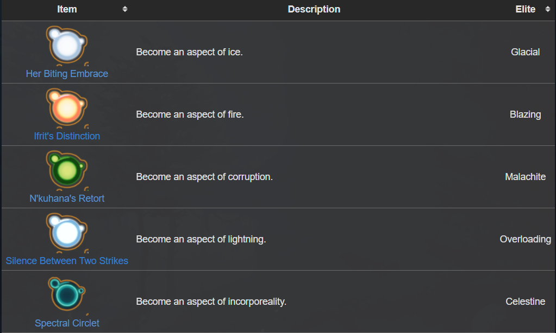Open the Her Biting Embrace link
The width and height of the screenshot is (556, 333).
67,74
